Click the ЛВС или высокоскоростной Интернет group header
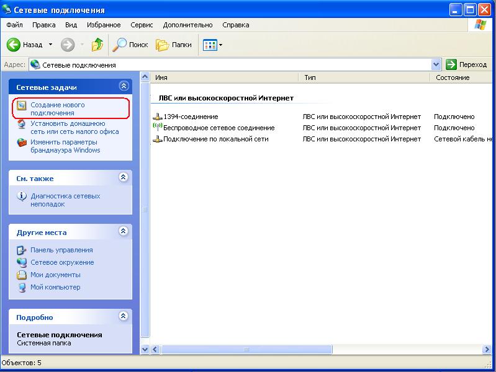The height and width of the screenshot is (372, 496). point(226,99)
